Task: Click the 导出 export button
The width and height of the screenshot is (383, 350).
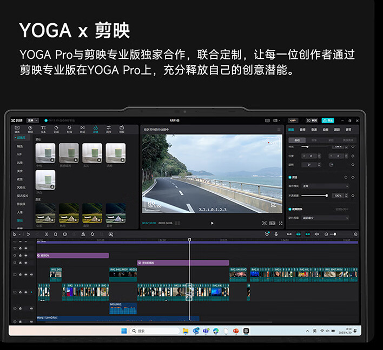Action: point(328,120)
